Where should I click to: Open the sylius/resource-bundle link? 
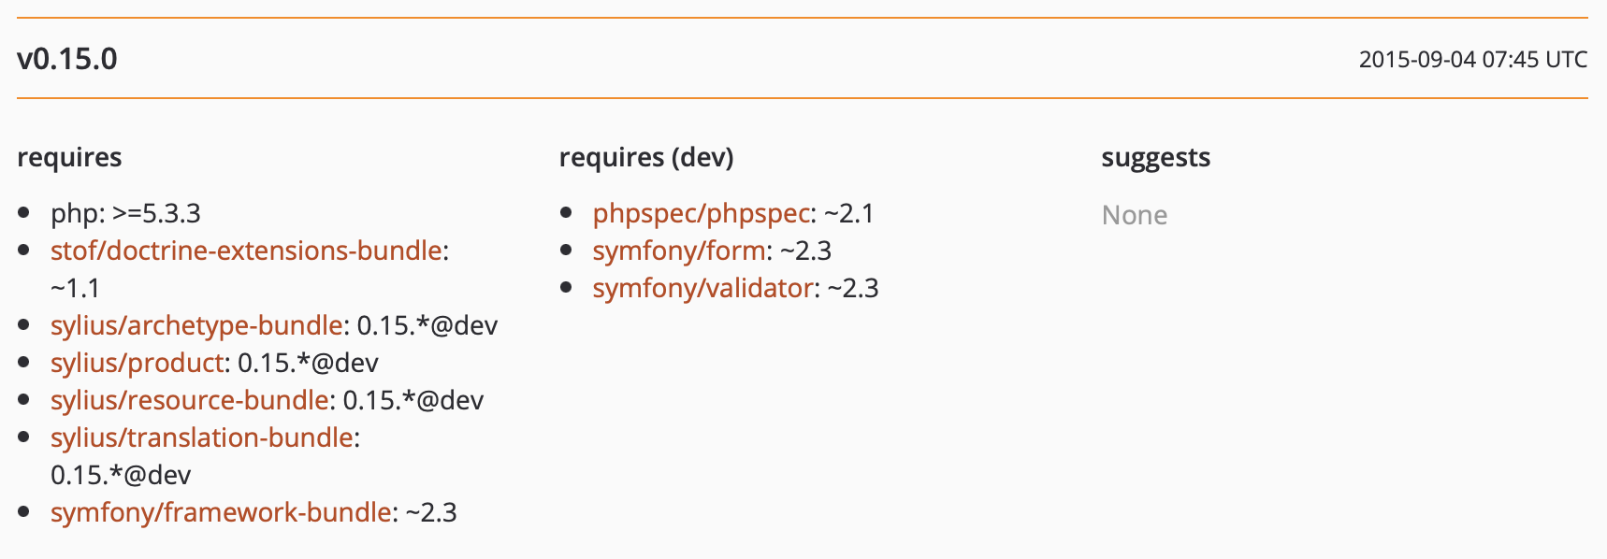coord(189,400)
